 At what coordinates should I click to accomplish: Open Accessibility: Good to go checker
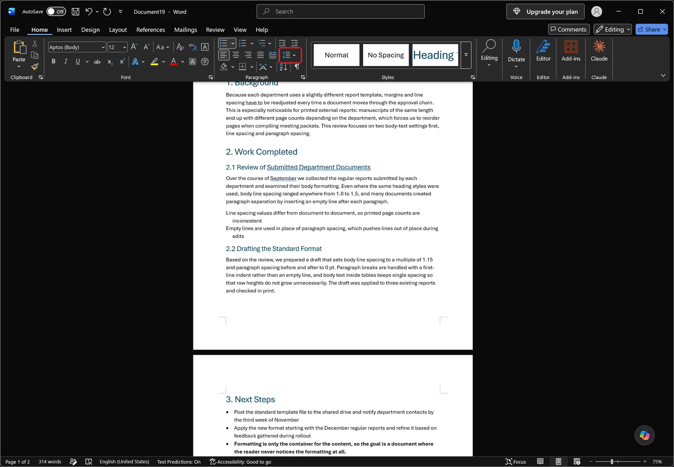(x=241, y=462)
